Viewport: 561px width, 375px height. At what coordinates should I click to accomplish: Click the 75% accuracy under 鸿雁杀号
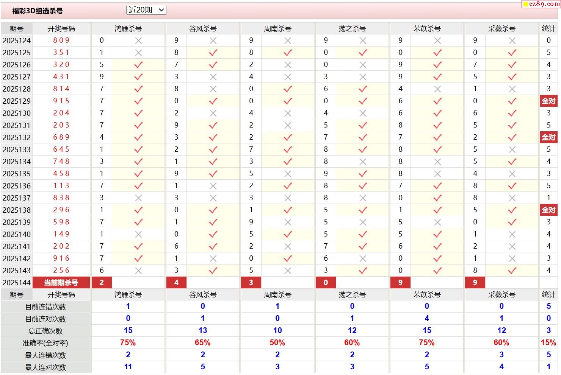click(x=128, y=343)
